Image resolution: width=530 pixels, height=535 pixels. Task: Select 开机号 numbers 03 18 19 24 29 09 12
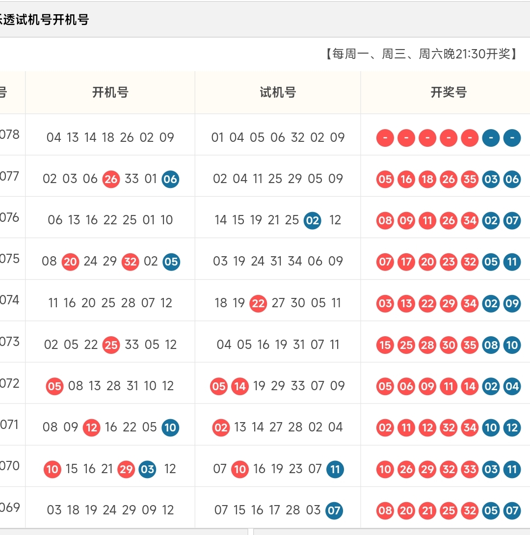tap(110, 510)
